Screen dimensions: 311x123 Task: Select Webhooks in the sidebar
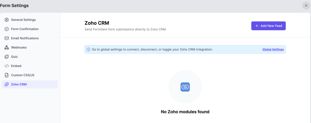(30, 47)
